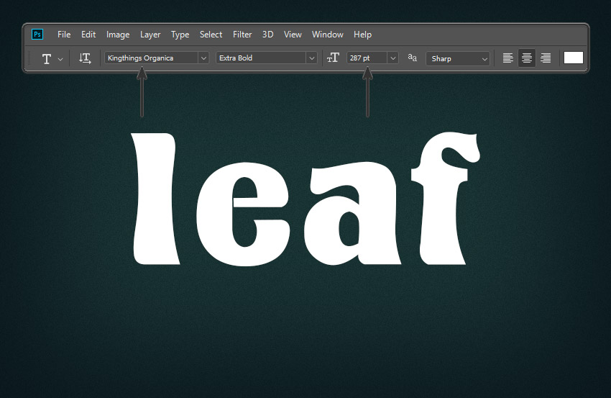Click the white 'leaf' text on canvas
Screen dimensions: 611x398
(x=306, y=199)
